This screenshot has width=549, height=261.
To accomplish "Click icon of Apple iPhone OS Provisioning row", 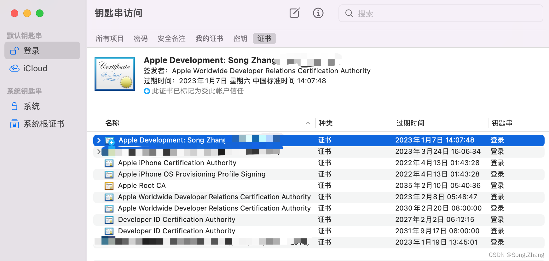I will point(109,174).
